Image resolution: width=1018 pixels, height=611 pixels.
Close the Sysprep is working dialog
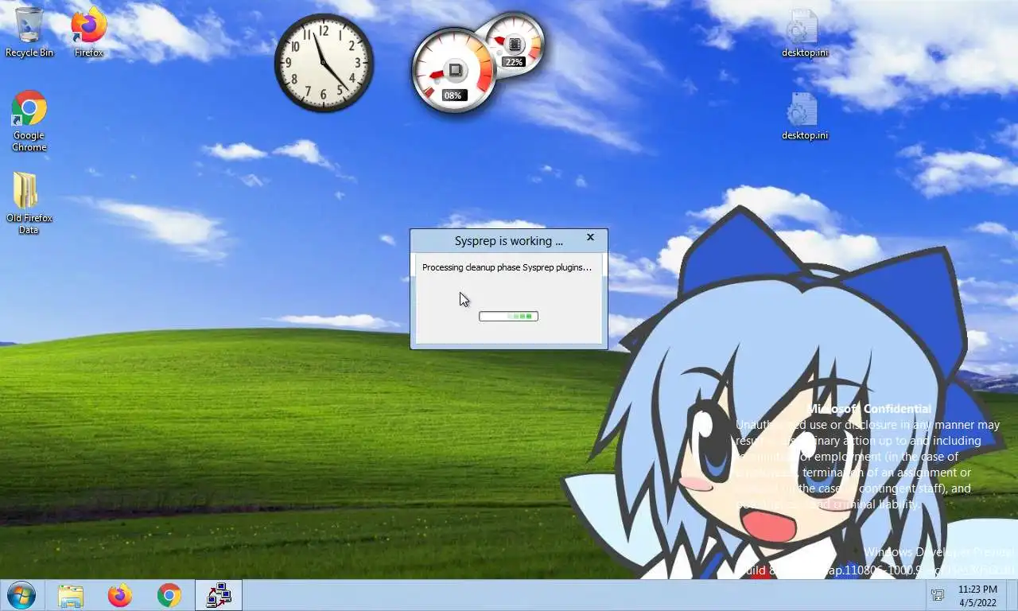[x=590, y=238]
